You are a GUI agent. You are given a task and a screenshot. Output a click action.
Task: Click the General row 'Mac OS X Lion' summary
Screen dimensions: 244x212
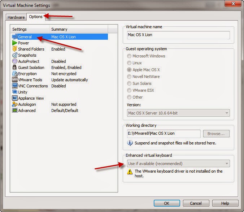(x=64, y=37)
